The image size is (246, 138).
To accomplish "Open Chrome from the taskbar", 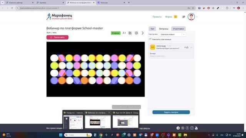I will tap(101, 135).
